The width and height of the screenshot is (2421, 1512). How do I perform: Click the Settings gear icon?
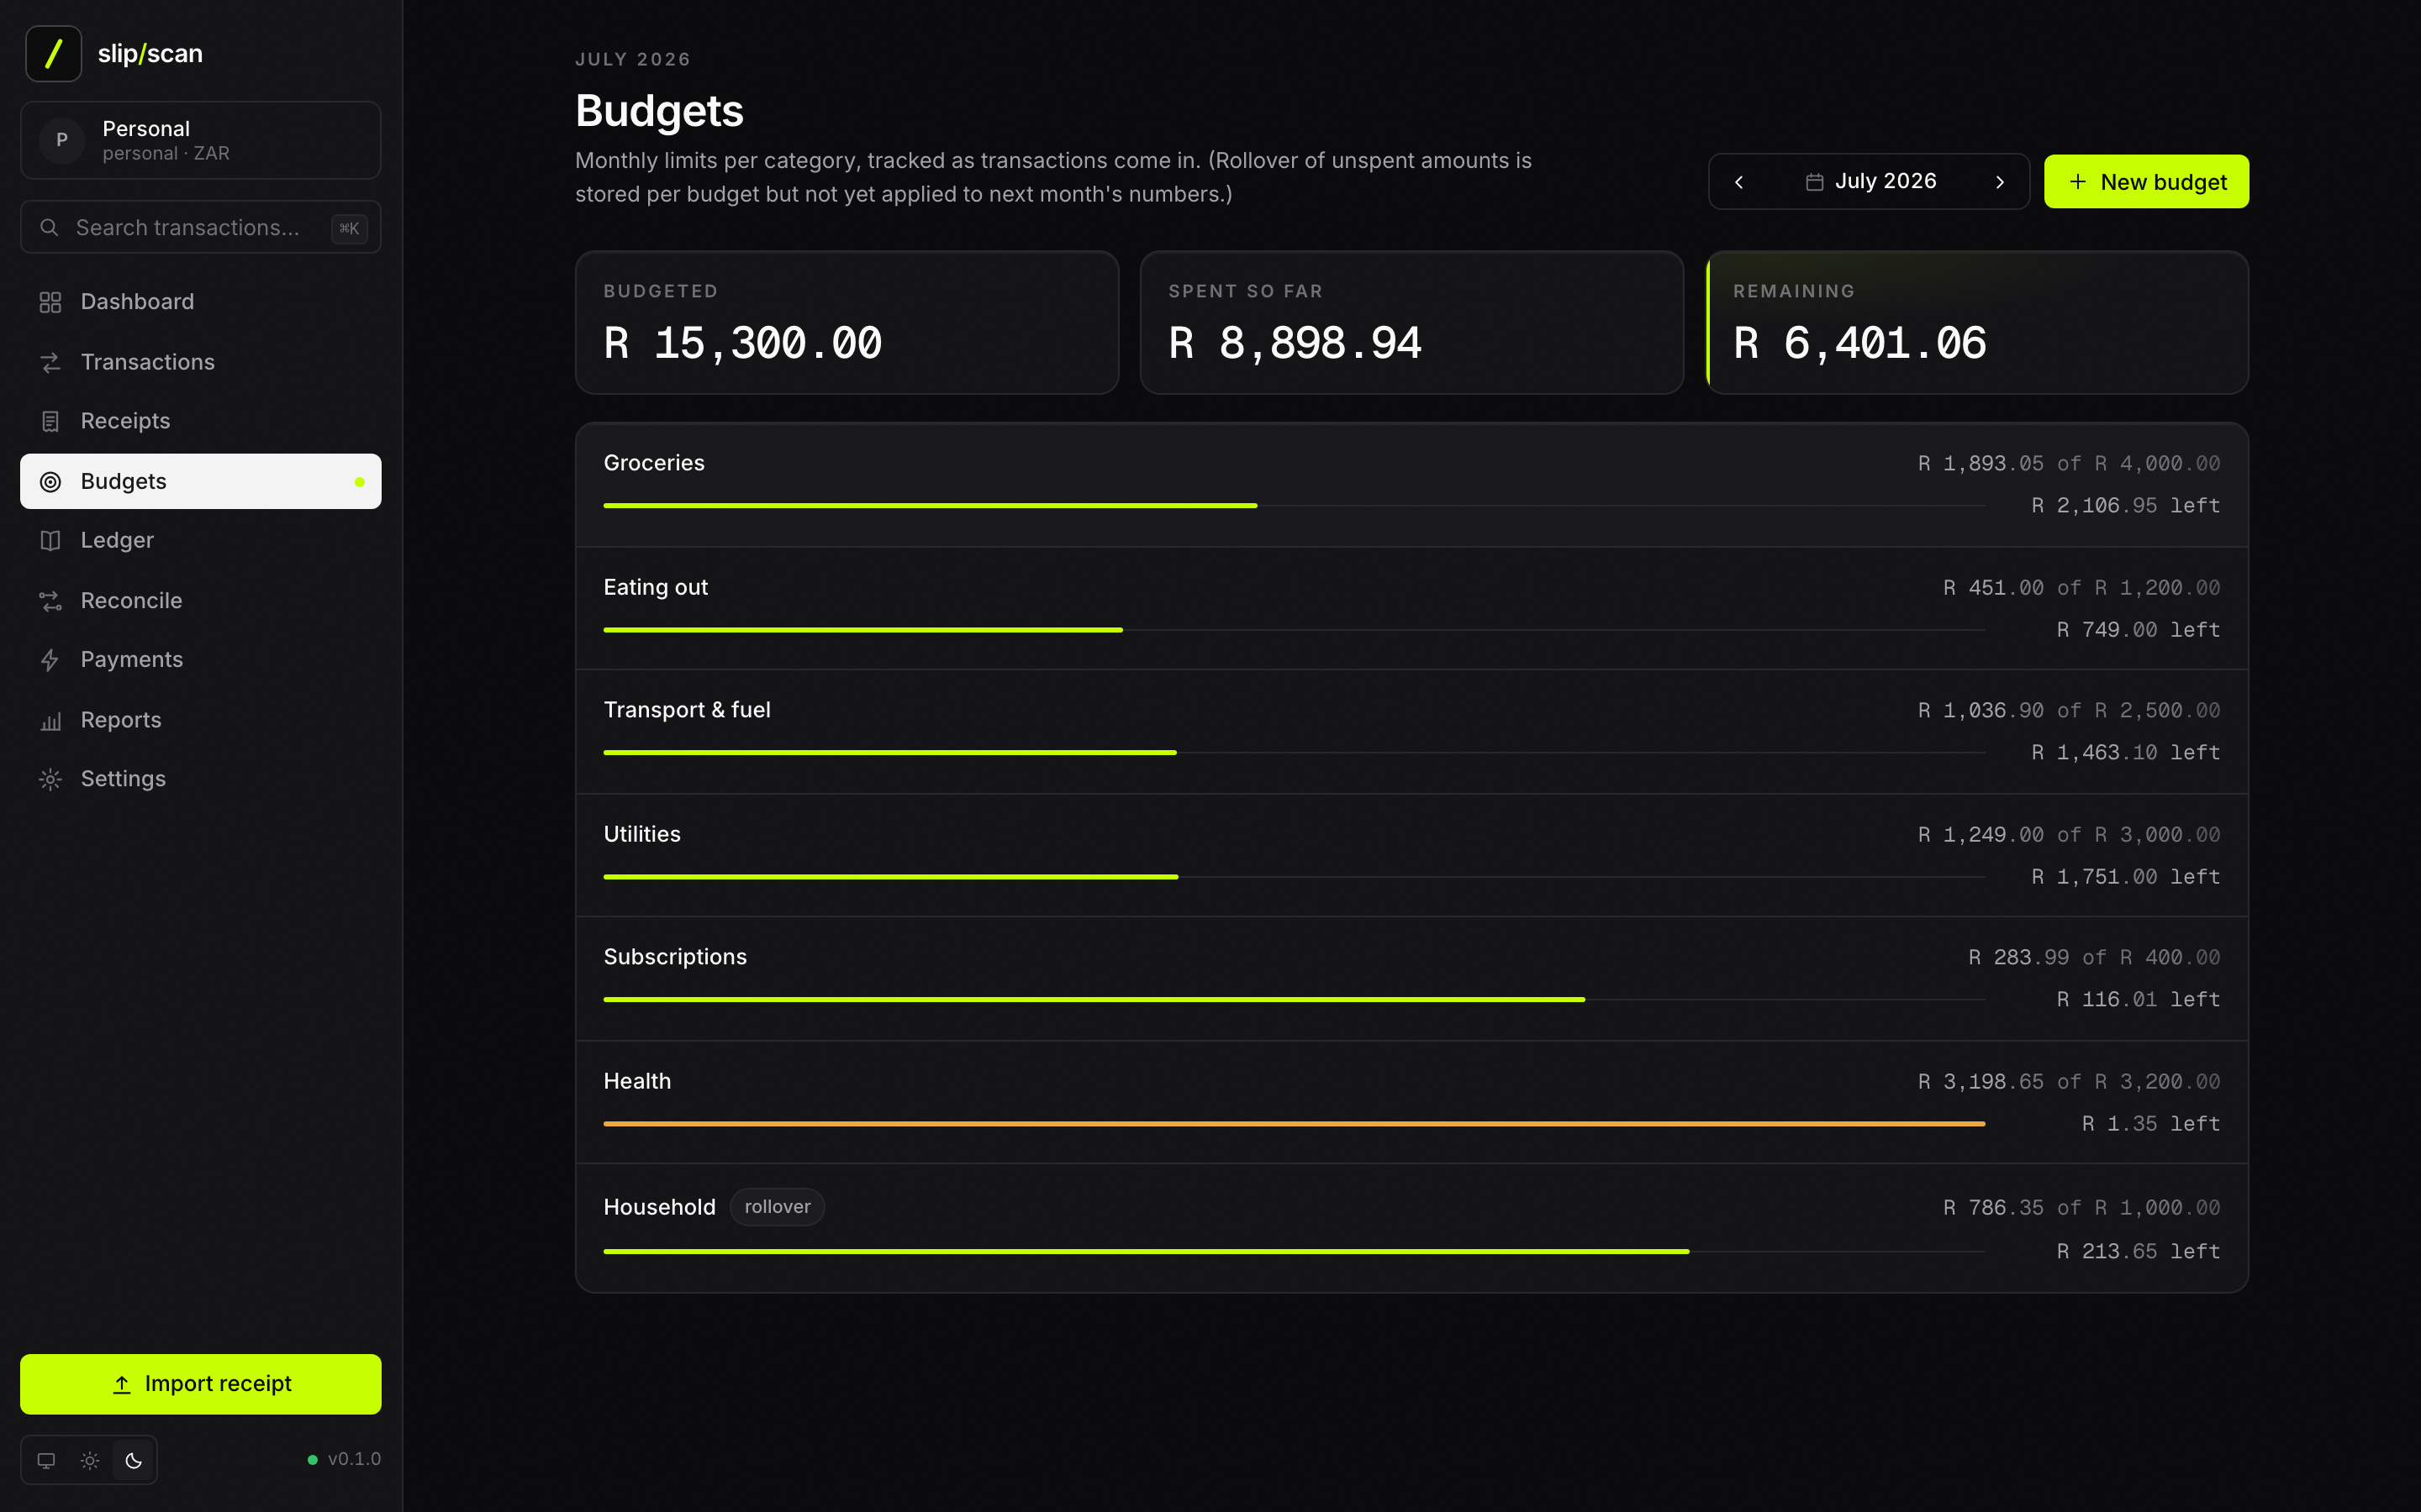pos(50,779)
